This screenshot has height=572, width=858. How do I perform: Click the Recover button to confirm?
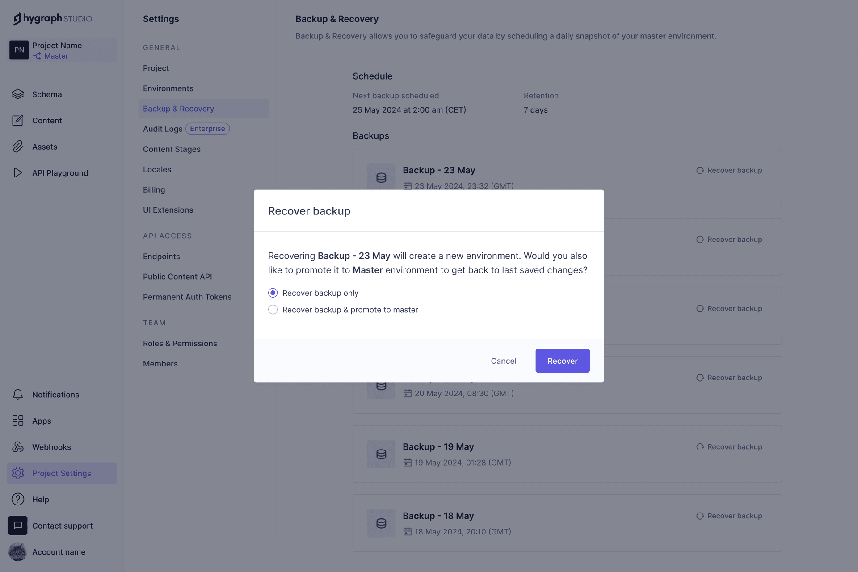[562, 361]
